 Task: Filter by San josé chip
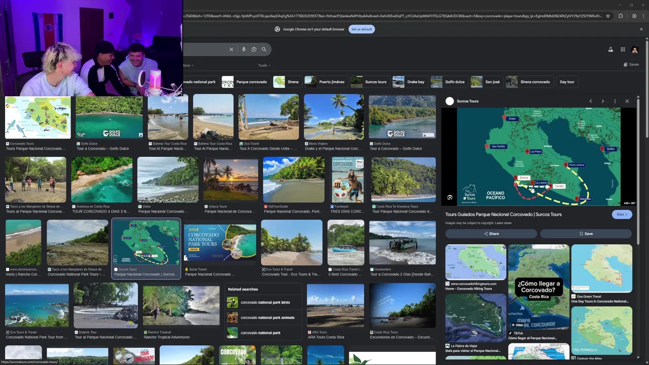pyautogui.click(x=486, y=82)
